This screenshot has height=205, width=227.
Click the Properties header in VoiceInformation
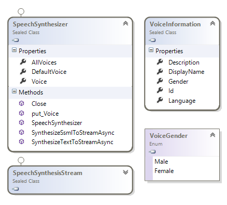click(x=169, y=51)
